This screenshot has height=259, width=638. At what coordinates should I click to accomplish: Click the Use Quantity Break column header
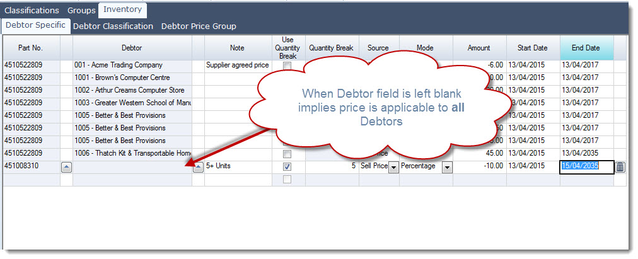click(288, 48)
